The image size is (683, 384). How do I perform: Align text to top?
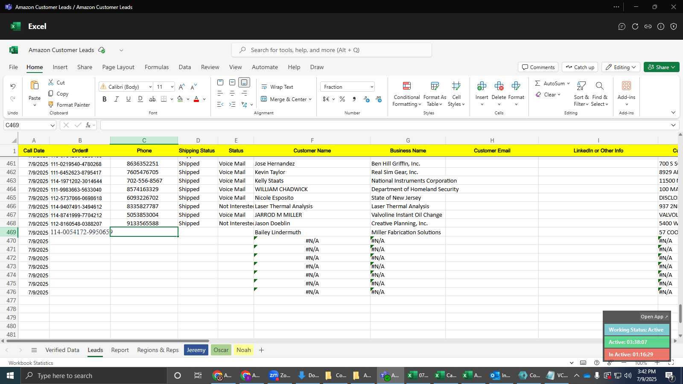220,82
